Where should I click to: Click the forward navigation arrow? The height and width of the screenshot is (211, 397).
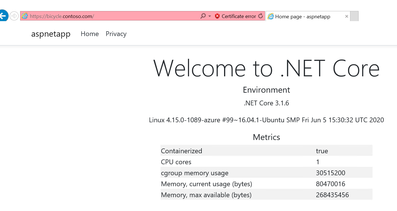click(14, 16)
